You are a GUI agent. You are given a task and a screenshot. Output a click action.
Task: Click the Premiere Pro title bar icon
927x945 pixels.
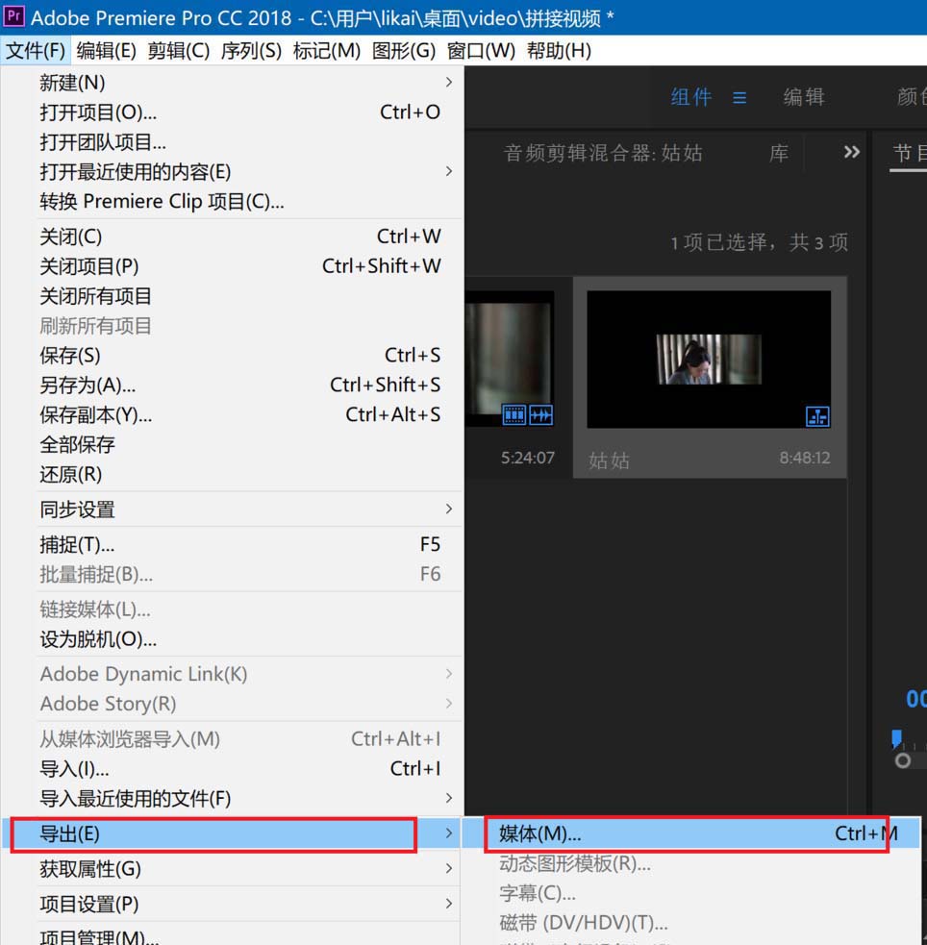tap(13, 15)
